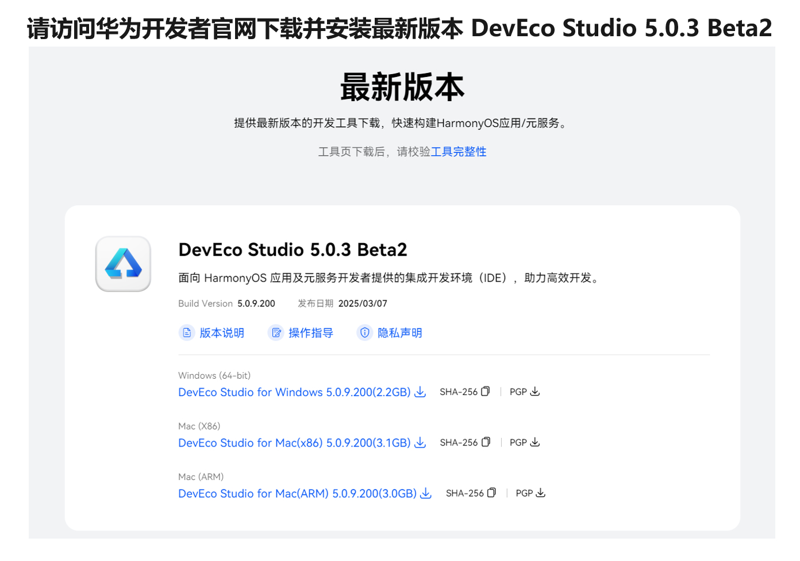
Task: Copy SHA-256 for the Mac(x86) package
Action: click(x=464, y=442)
